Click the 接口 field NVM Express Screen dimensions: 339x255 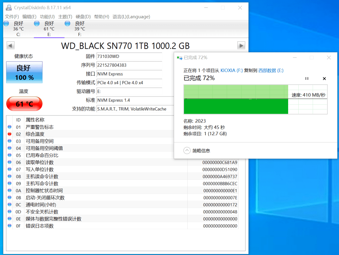[129, 74]
